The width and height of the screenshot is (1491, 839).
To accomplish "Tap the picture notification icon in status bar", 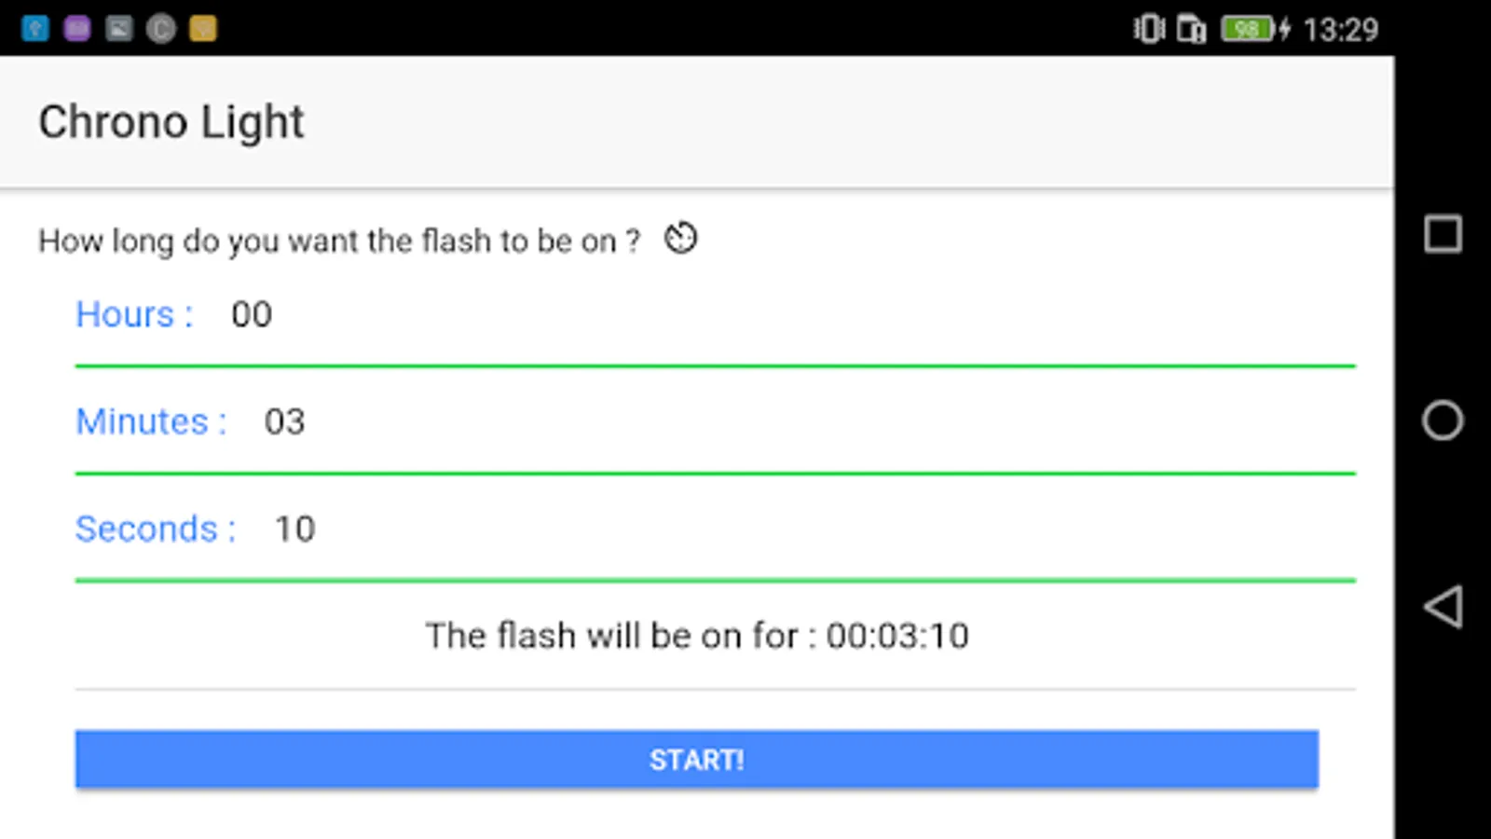I will pos(119,29).
